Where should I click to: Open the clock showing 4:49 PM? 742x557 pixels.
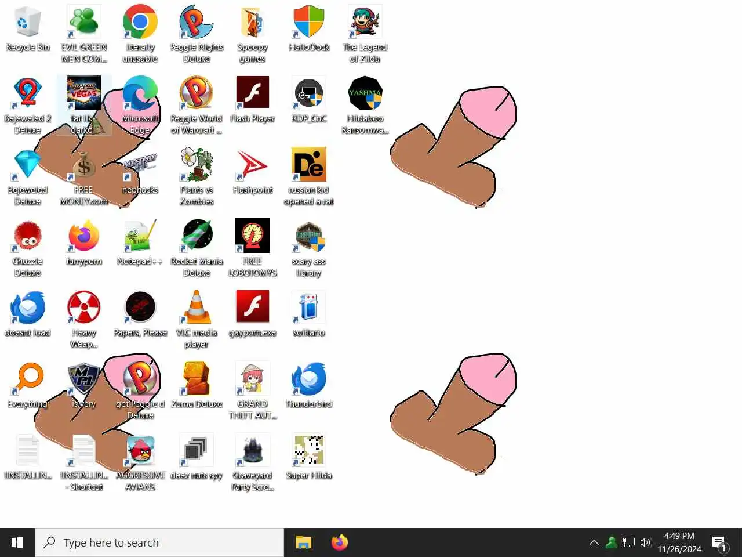[679, 542]
